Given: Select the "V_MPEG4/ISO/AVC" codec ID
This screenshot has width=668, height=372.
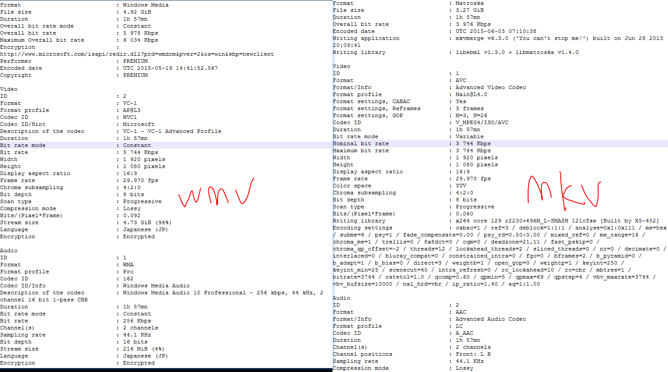Looking at the screenshot, I should pos(482,122).
